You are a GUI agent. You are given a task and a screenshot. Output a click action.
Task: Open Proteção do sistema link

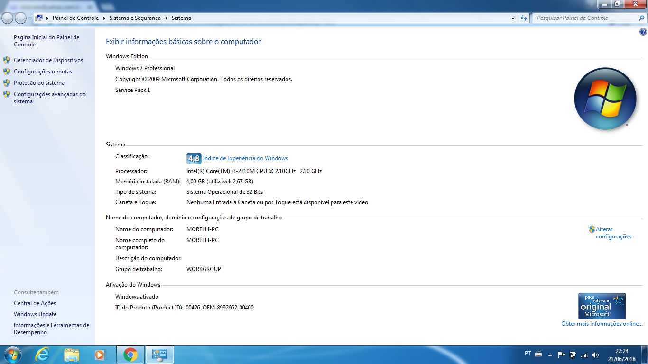[39, 83]
